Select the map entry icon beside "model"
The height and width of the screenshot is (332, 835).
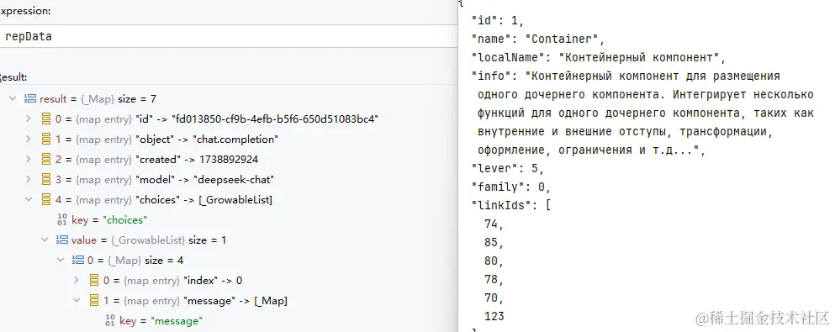(x=46, y=180)
